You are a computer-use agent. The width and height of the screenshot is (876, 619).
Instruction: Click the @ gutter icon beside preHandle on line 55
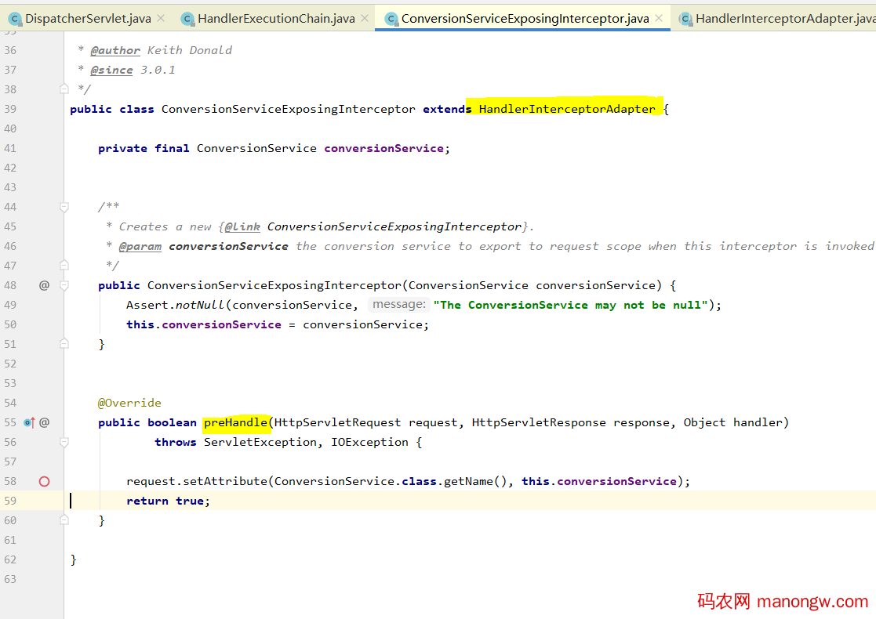(45, 422)
